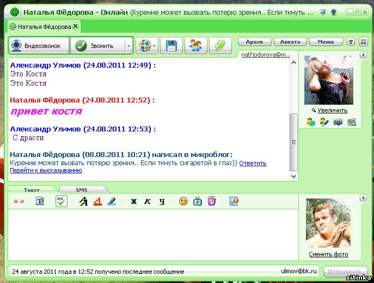Open the Архив history button
374x283 pixels.
coord(254,41)
